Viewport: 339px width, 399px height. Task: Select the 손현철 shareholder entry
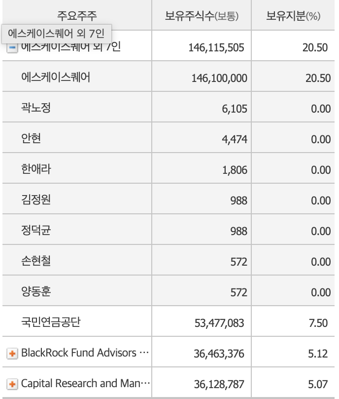(x=36, y=261)
